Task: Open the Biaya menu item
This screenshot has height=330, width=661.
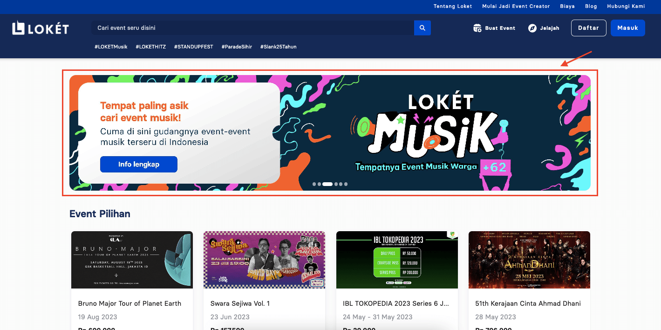Action: tap(567, 7)
